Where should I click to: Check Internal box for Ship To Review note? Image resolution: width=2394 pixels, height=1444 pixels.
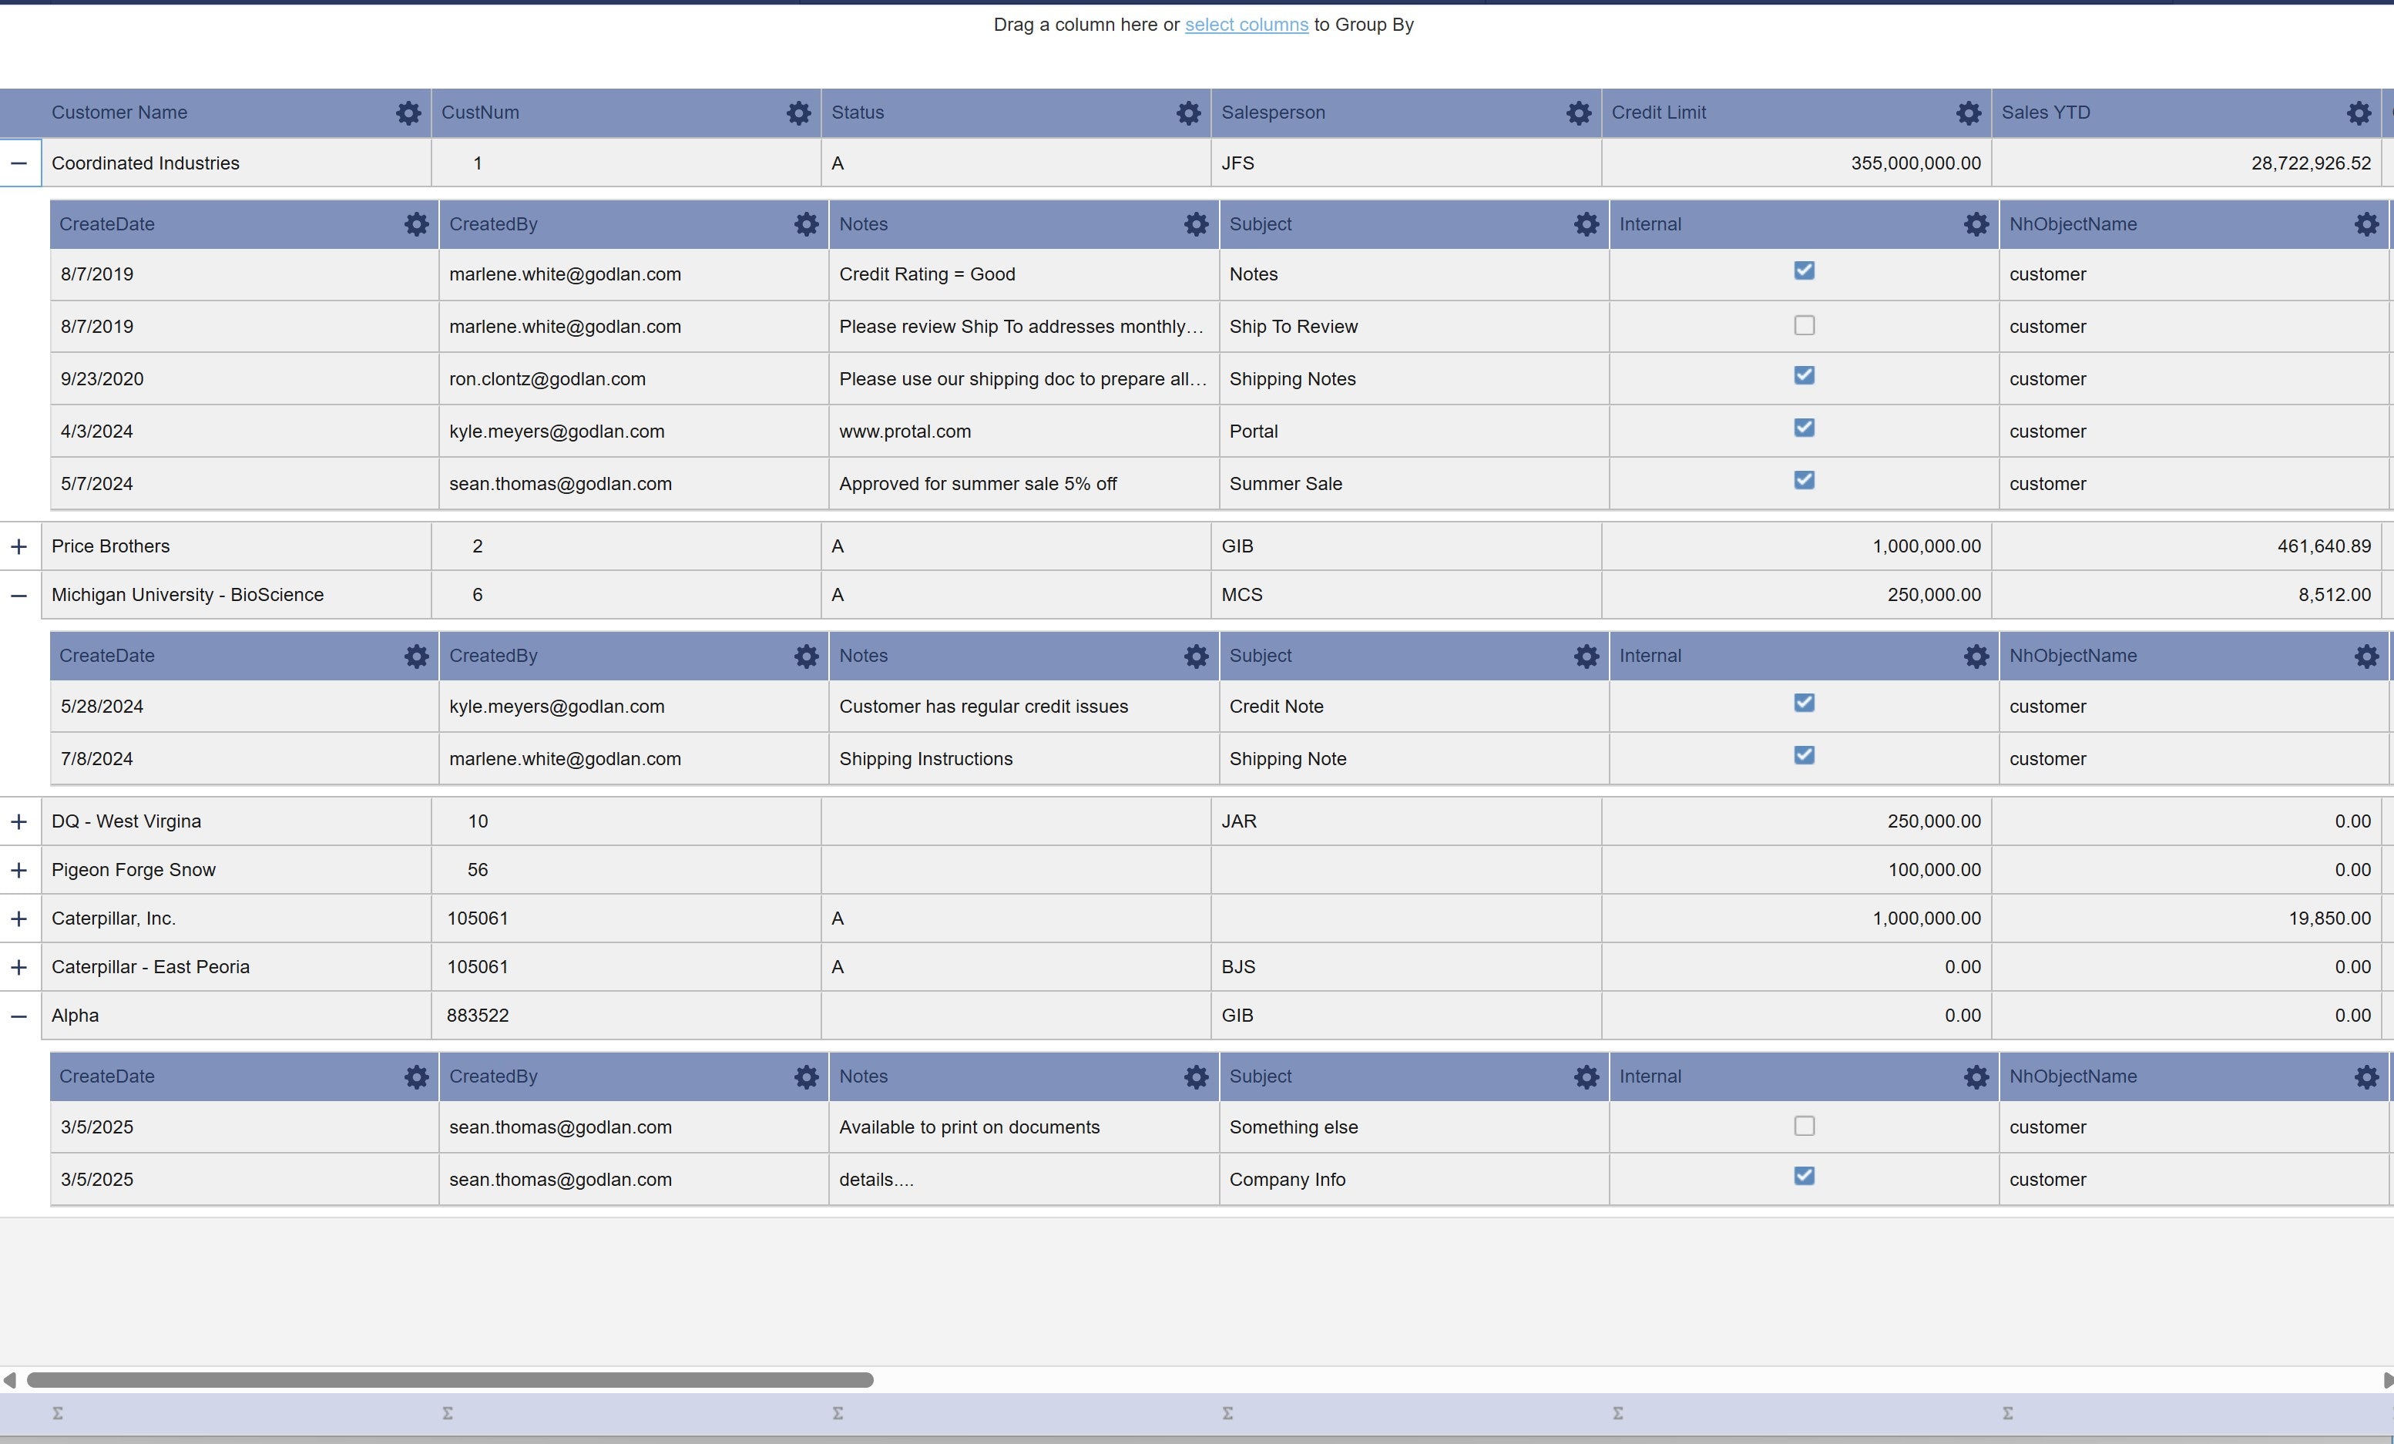[1803, 325]
